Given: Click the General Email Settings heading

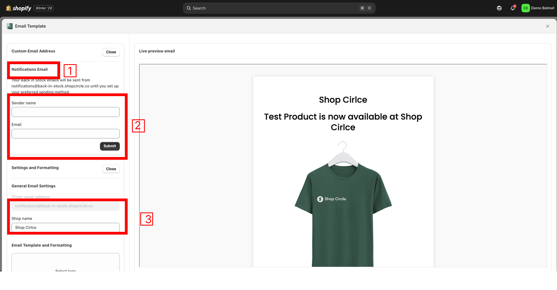Looking at the screenshot, I should [x=33, y=186].
